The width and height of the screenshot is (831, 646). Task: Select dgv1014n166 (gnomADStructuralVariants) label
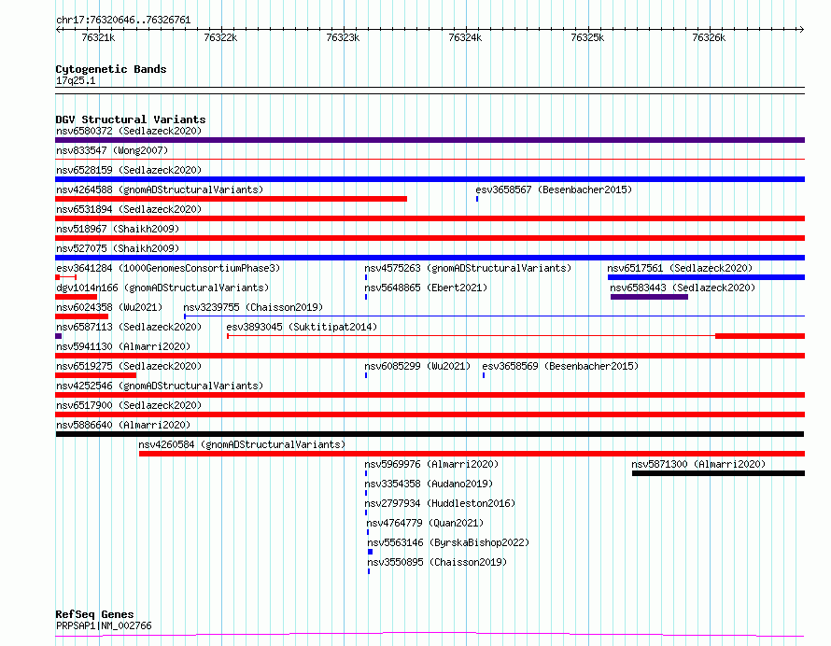(162, 288)
